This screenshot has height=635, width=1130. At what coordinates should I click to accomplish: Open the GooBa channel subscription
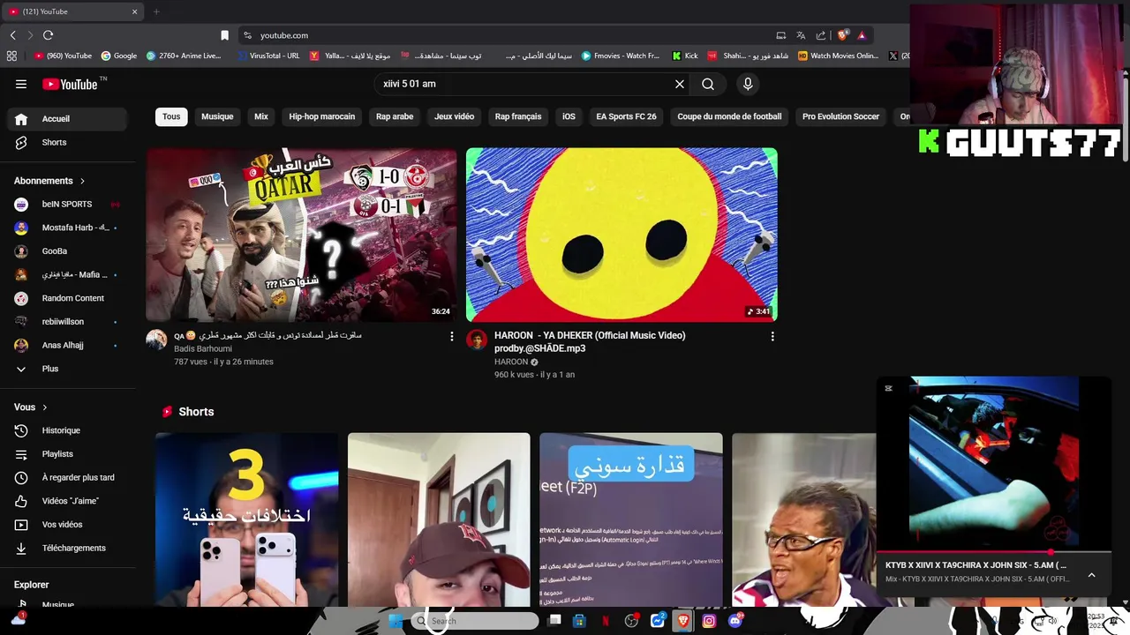tap(67, 251)
